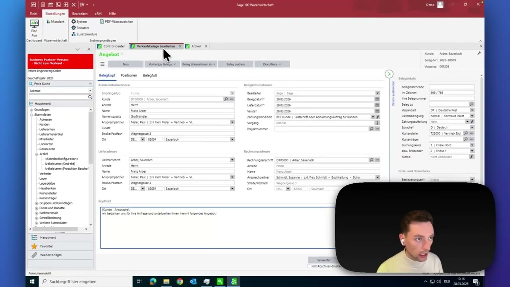Edit Zahlungskondition with pencil icon
Screen dimensions: 510x287
click(378, 117)
